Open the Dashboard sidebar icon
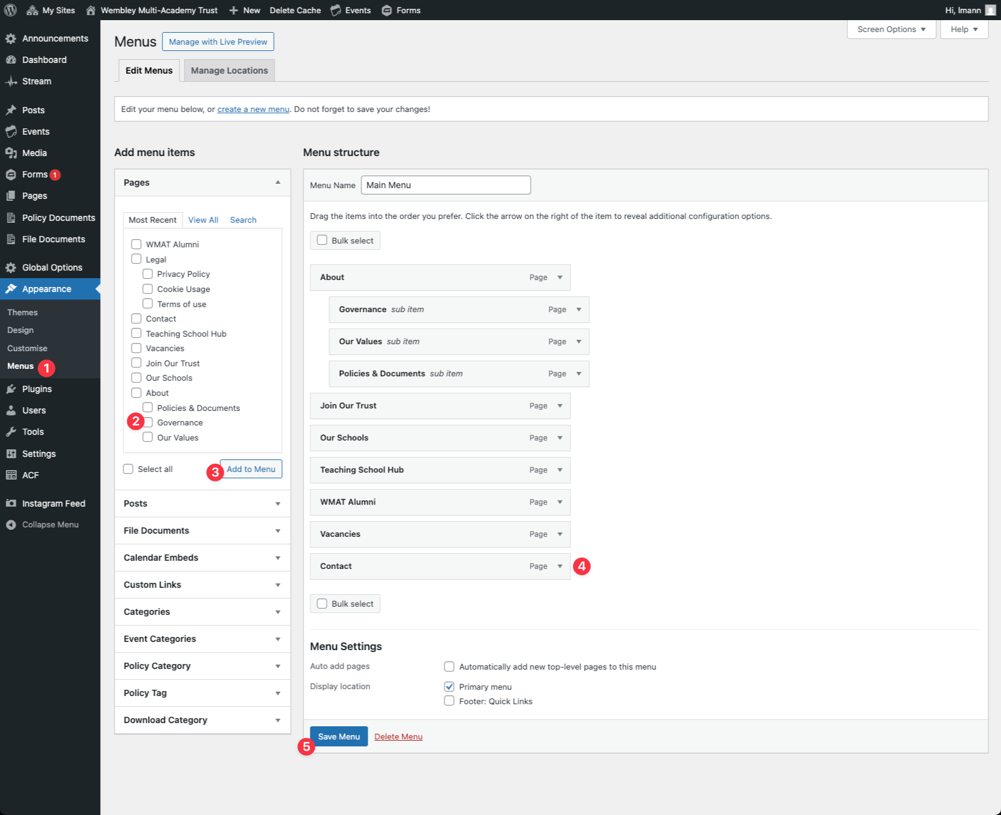Screen dimensions: 1001x815 (x=11, y=60)
